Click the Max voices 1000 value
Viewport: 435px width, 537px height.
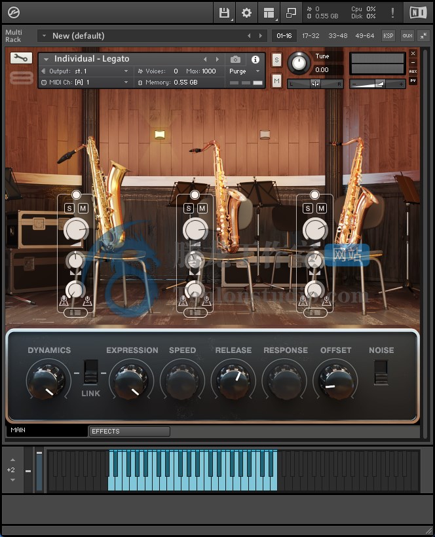tap(208, 71)
